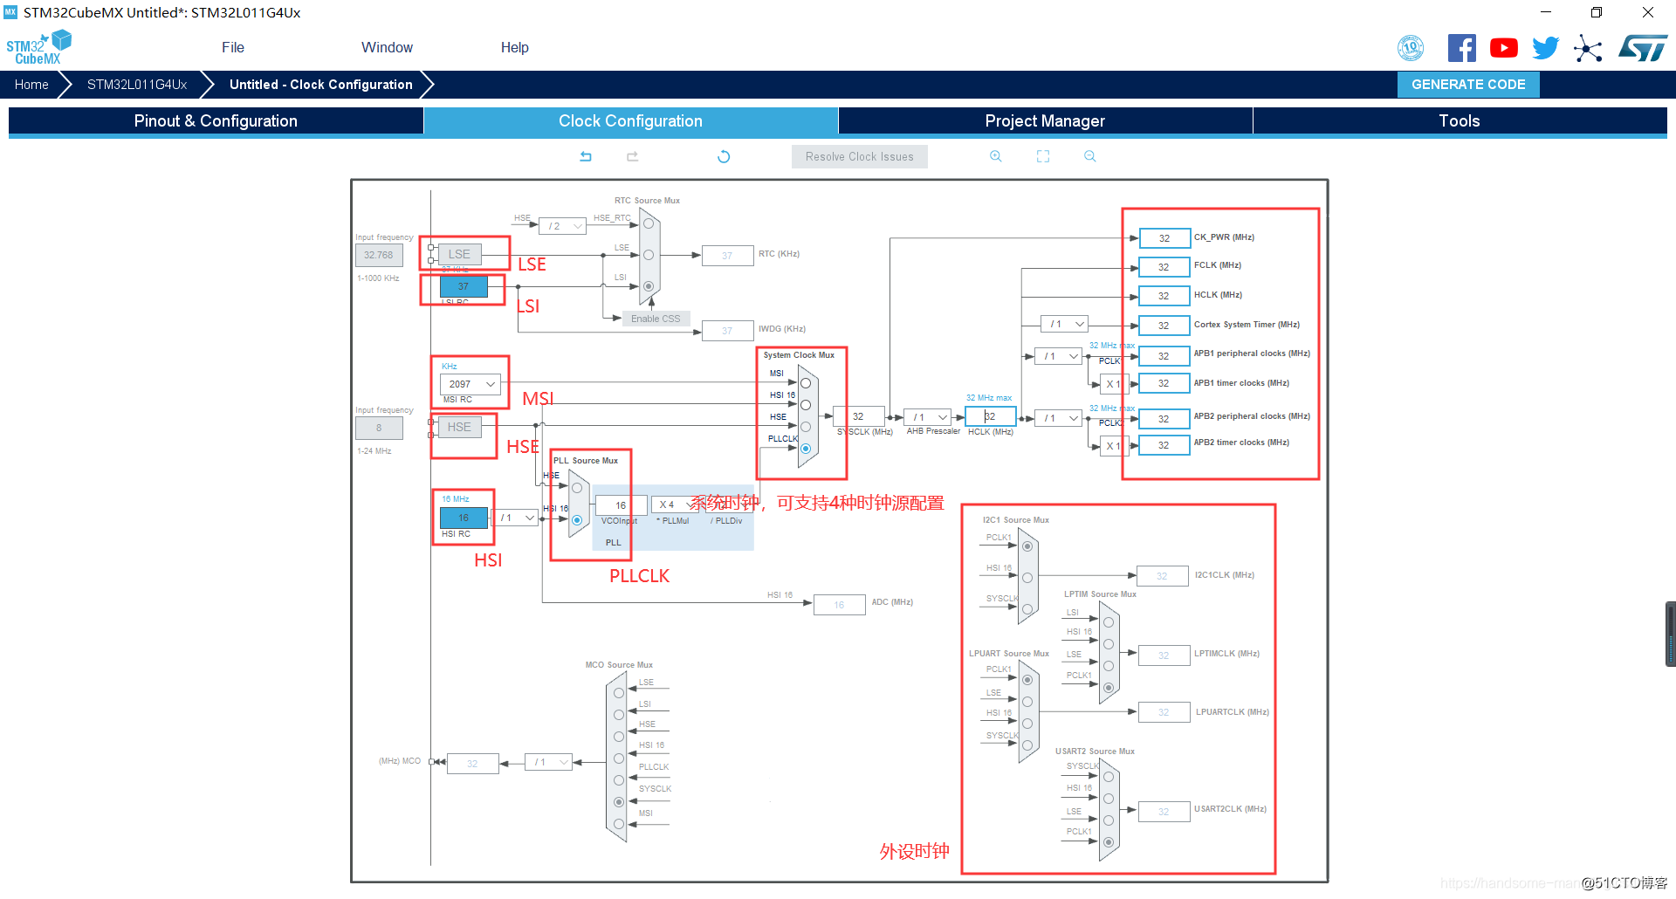Screen dimensions: 1676x899
Task: Open the MCO /1 divider dropdown
Action: click(548, 762)
